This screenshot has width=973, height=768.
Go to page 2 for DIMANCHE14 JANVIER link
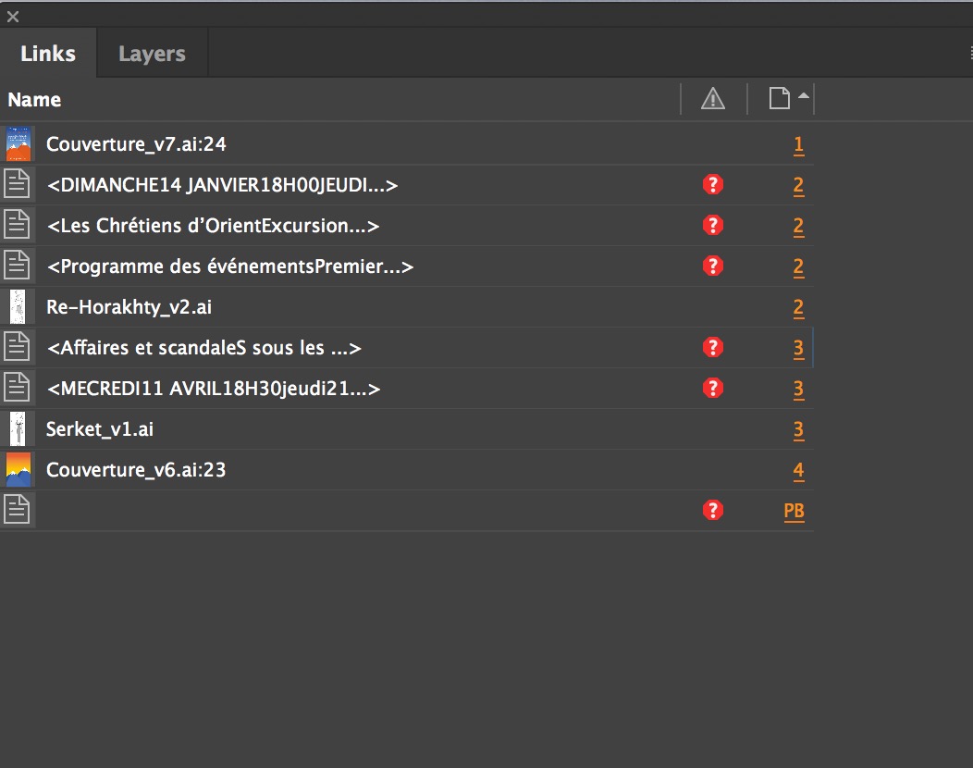(x=798, y=186)
